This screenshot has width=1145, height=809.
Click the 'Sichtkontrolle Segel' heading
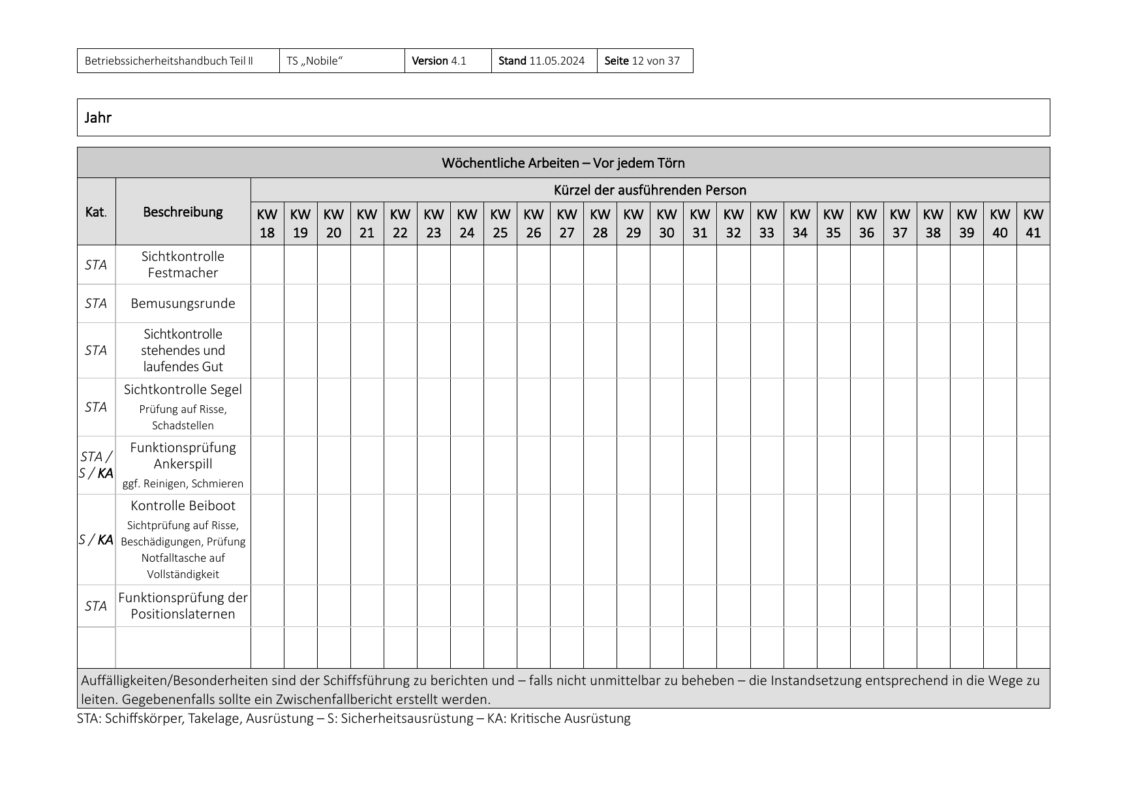[x=183, y=389]
